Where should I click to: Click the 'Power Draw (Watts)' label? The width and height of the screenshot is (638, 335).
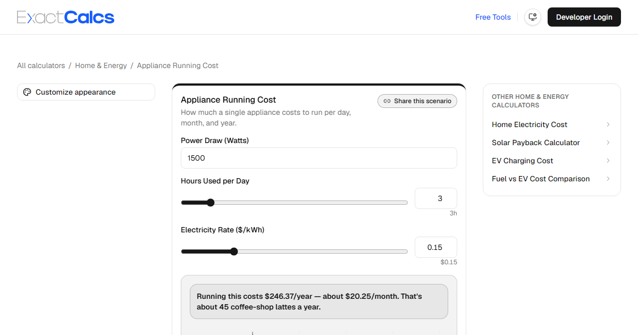coord(215,140)
